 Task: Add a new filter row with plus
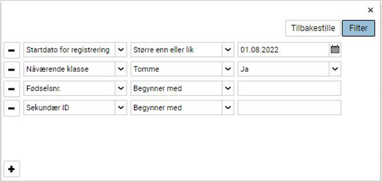click(11, 169)
